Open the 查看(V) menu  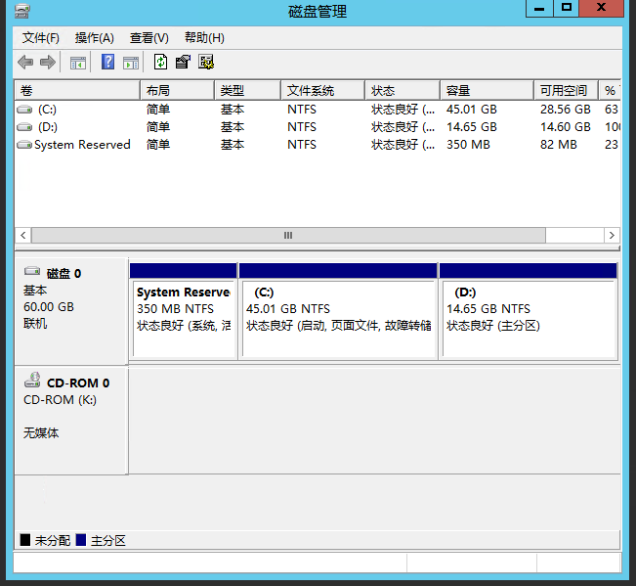click(148, 38)
